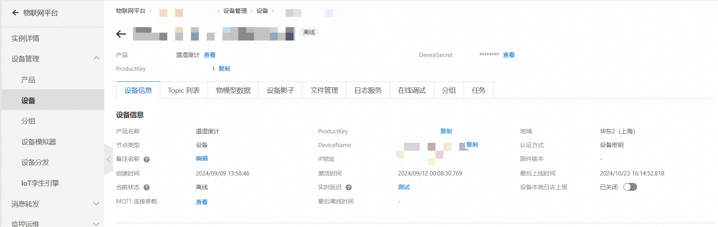Open 设备模拟器 in the sidebar
Screen dimensions: 718x227
pos(39,142)
